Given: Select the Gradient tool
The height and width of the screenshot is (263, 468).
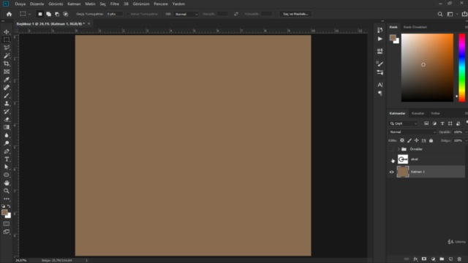Looking at the screenshot, I should 7,127.
